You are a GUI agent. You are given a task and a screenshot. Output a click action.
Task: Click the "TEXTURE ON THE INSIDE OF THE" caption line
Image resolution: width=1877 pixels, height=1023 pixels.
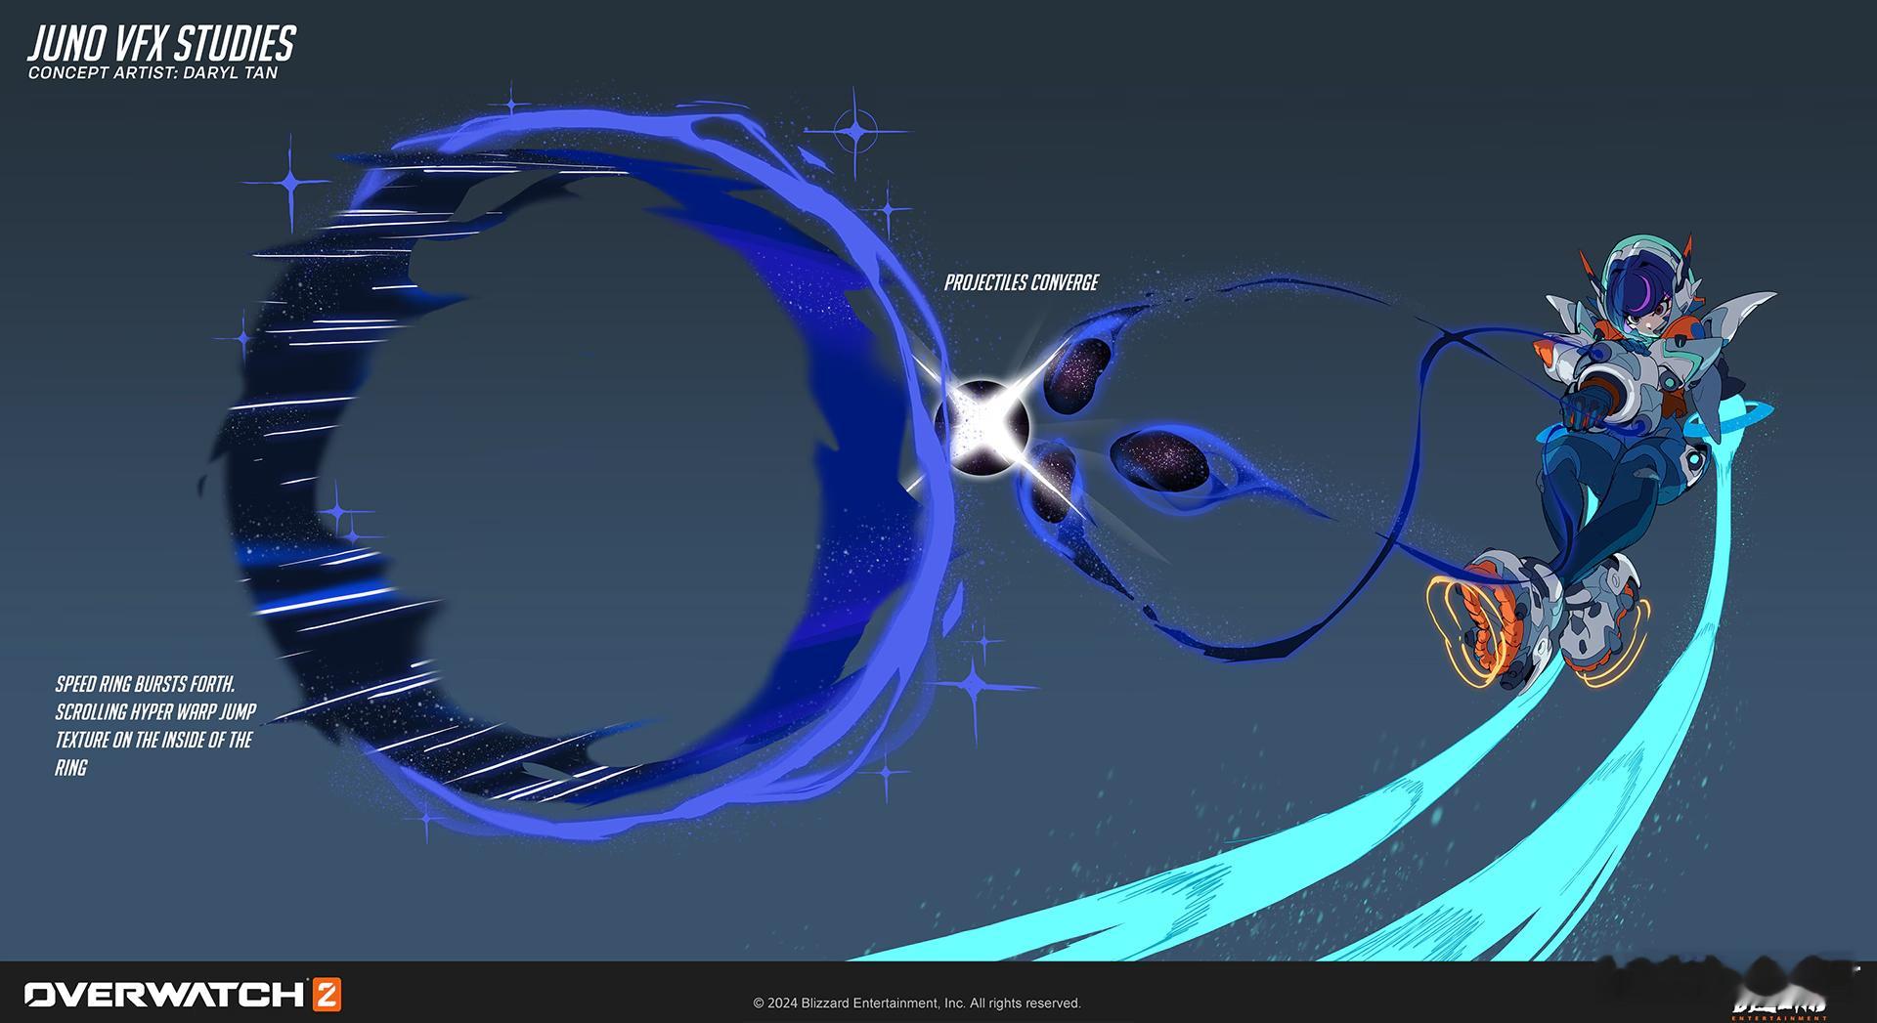tap(153, 740)
